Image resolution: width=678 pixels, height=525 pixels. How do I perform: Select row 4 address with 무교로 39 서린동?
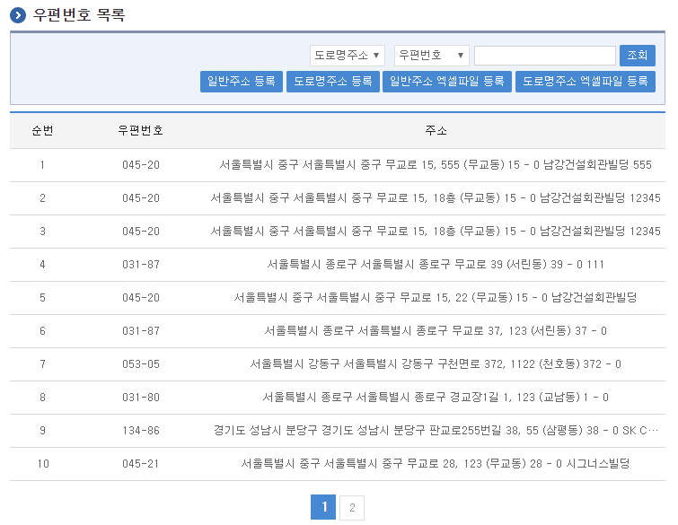point(436,265)
